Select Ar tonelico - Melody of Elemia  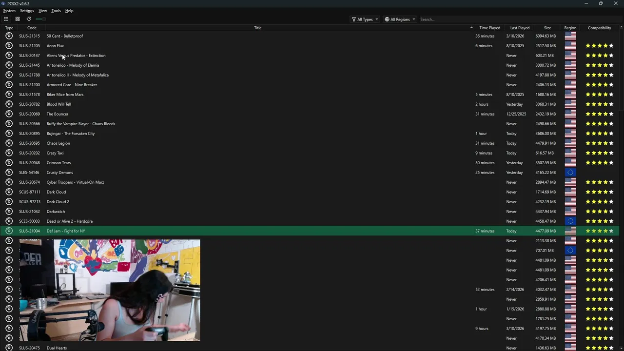tap(73, 65)
